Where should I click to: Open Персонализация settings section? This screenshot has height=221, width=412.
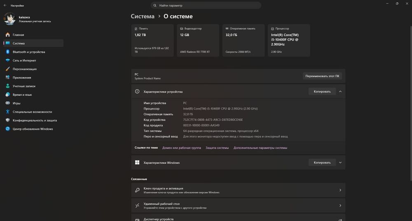tap(33, 69)
